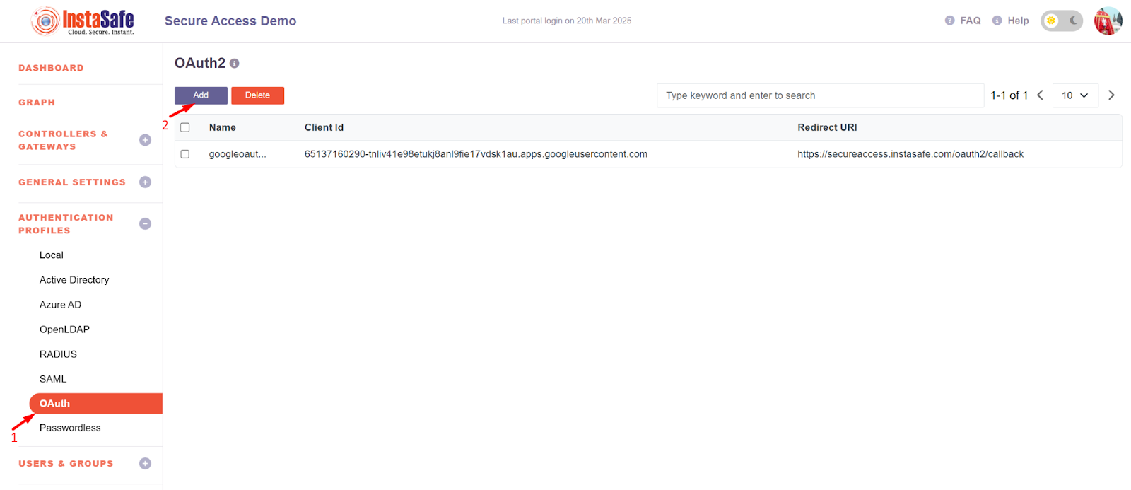Click the Redirect URI column header
1131x490 pixels.
[x=827, y=127]
